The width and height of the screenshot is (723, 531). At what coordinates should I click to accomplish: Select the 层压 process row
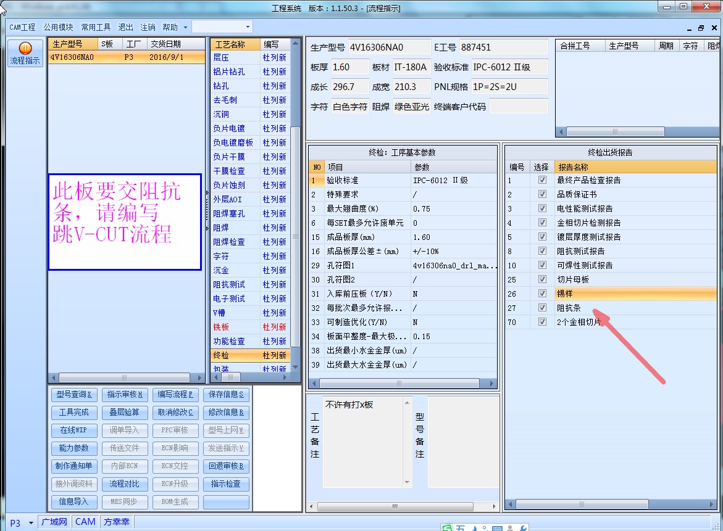click(x=251, y=57)
